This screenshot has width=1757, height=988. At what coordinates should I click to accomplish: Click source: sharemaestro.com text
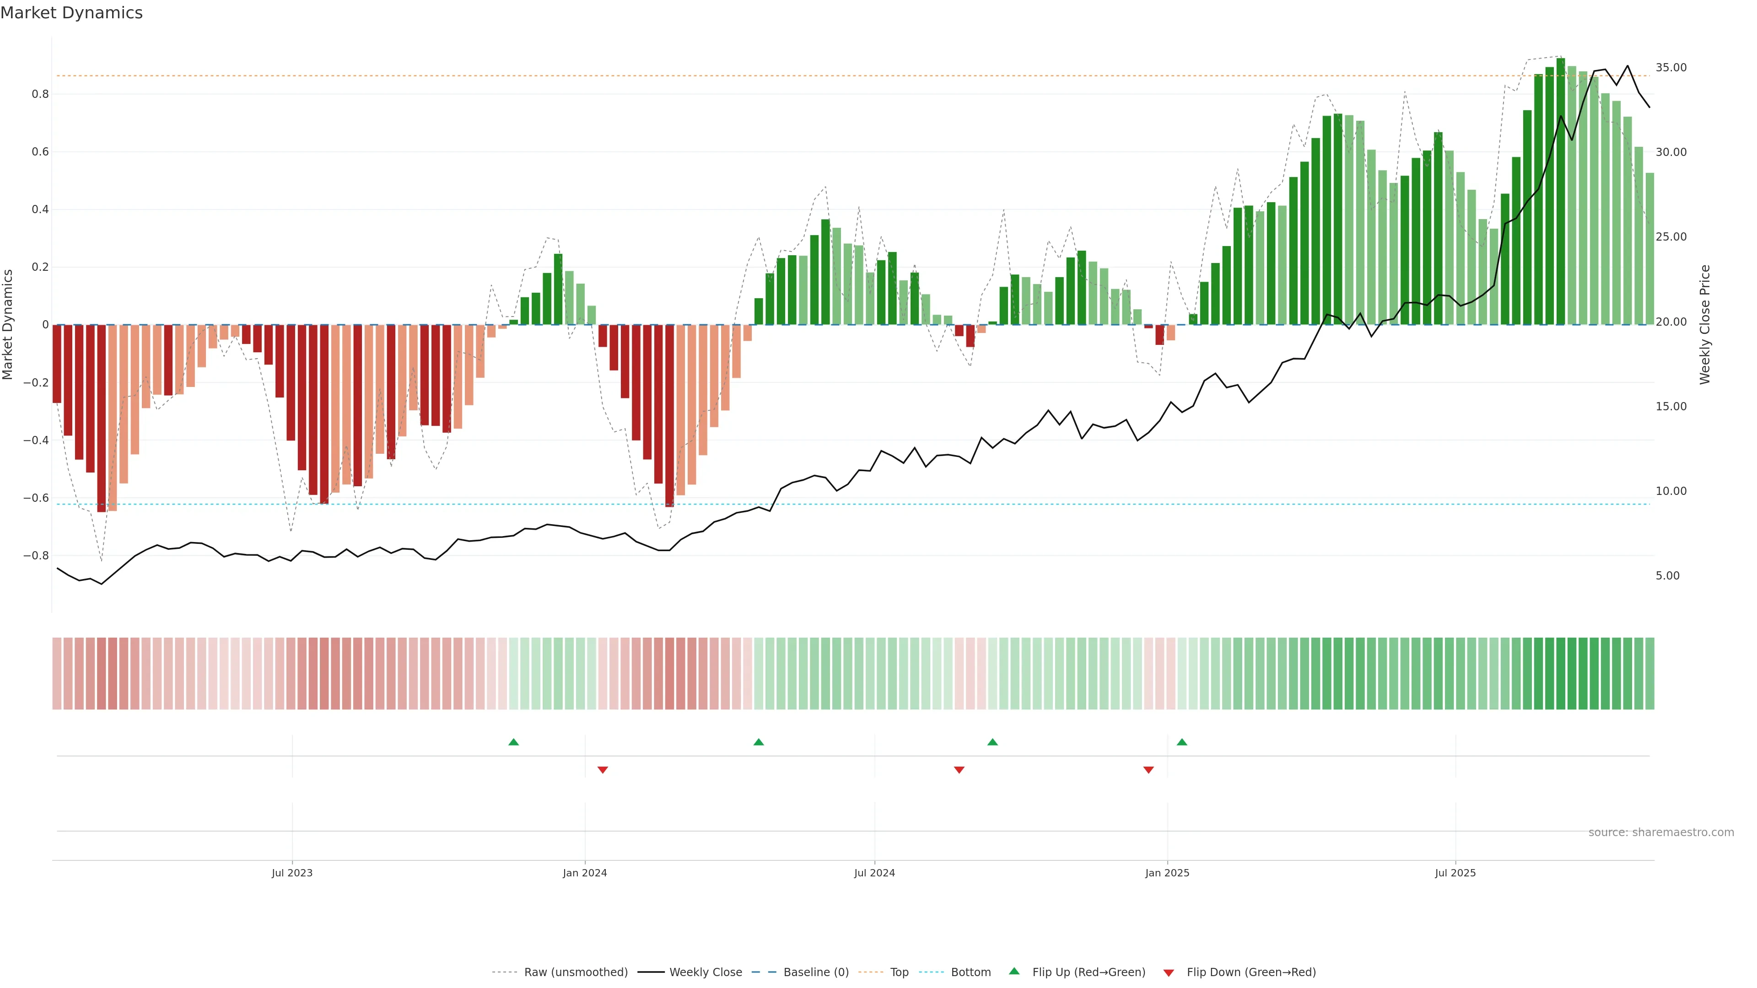(x=1661, y=832)
